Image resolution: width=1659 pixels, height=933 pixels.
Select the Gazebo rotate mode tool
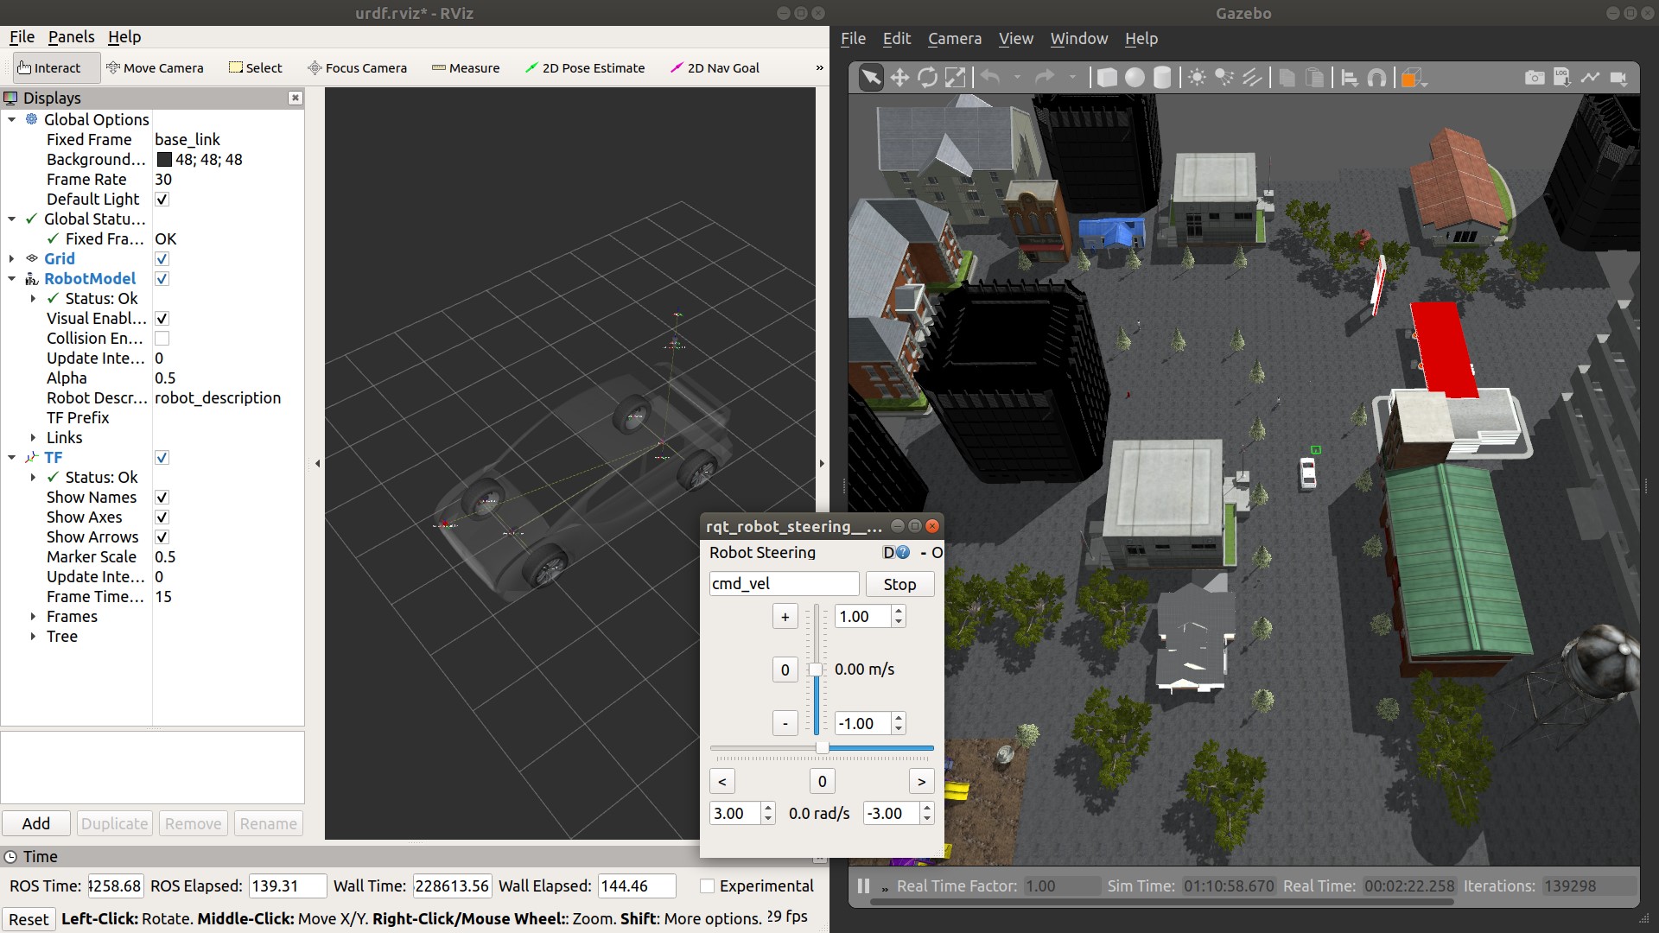click(x=927, y=78)
